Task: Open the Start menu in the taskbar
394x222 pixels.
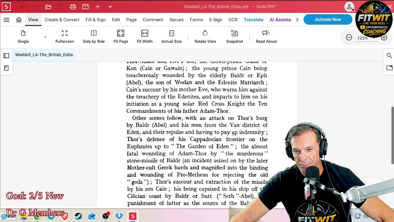Action: coord(9,216)
